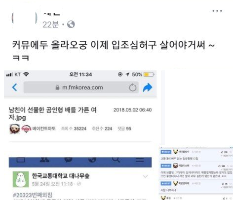
Task: Open the three-dot post options menu
Action: pyautogui.click(x=217, y=11)
